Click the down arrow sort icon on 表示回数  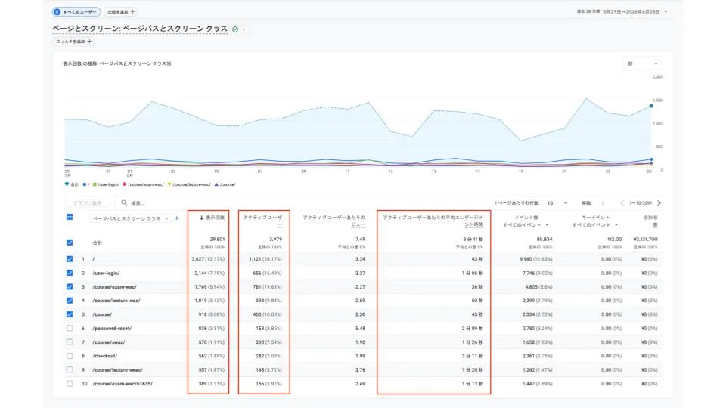[201, 218]
